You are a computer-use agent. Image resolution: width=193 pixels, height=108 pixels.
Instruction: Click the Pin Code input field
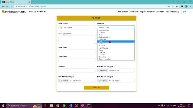coord(77,70)
